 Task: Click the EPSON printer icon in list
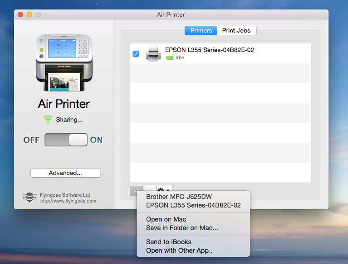[153, 53]
